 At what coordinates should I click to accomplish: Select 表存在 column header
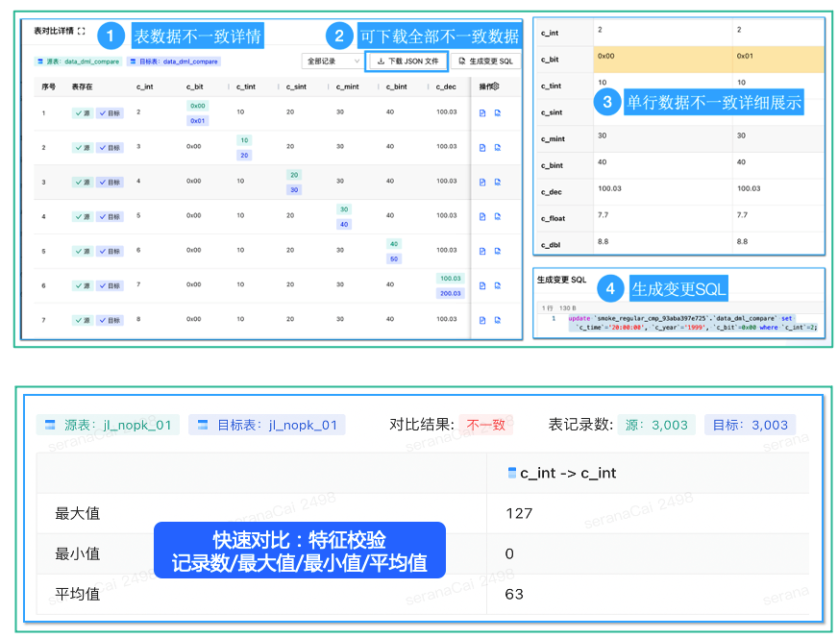click(83, 86)
